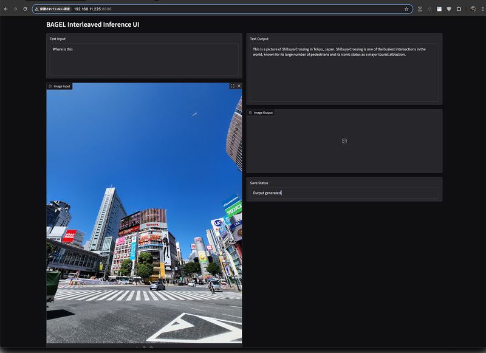Expand Image Input to fullscreen view

pyautogui.click(x=233, y=86)
